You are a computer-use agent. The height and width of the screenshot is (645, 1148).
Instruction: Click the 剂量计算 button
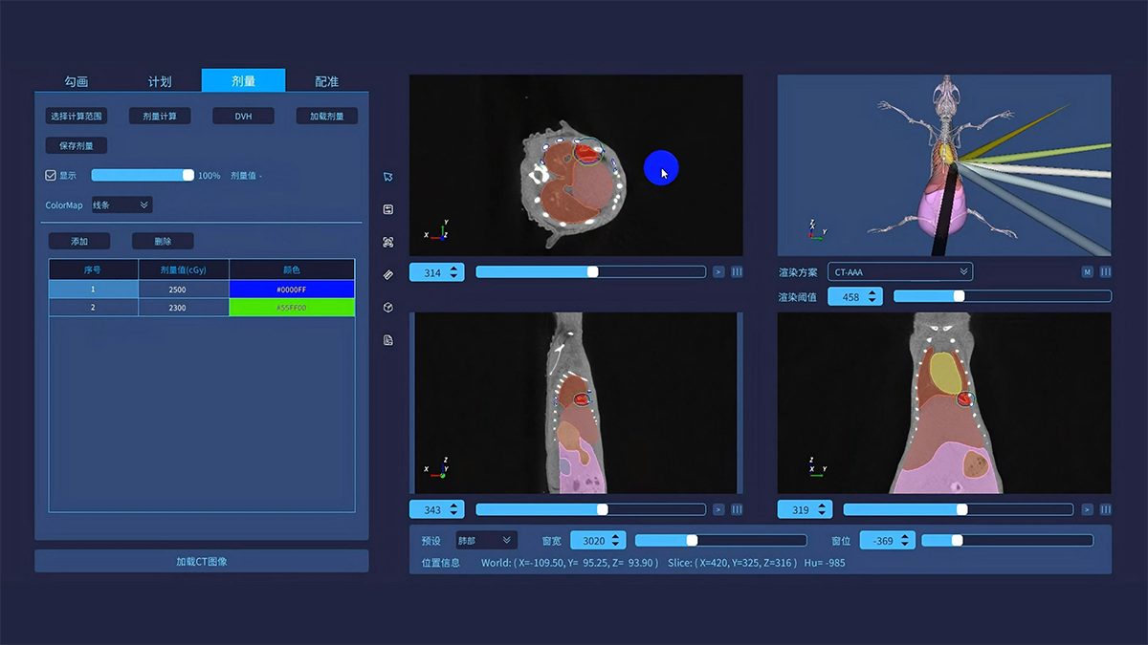click(160, 117)
